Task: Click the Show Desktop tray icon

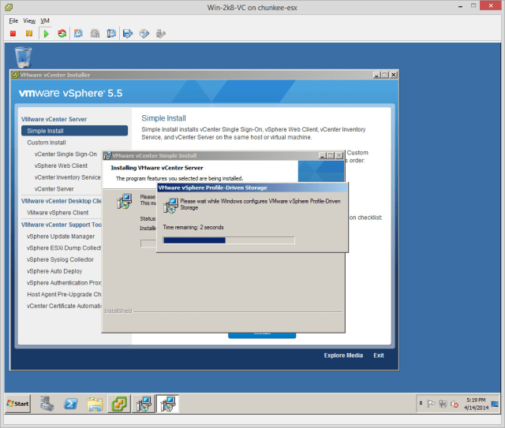Action: tap(495, 404)
